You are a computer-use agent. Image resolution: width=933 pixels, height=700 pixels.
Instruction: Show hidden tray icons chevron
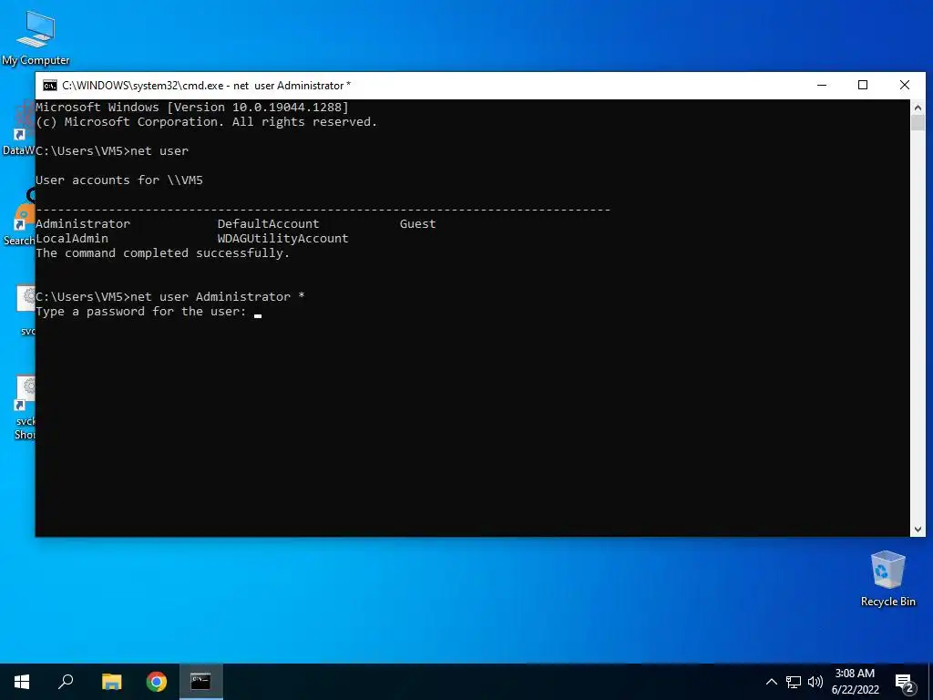pos(771,682)
